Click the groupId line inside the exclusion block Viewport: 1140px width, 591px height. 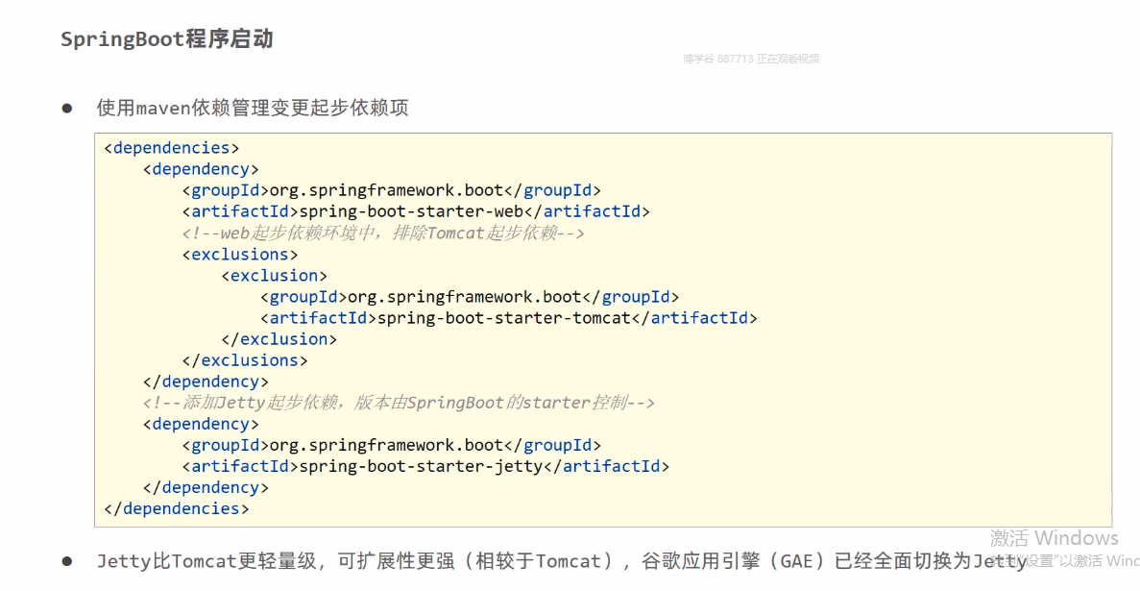click(470, 296)
